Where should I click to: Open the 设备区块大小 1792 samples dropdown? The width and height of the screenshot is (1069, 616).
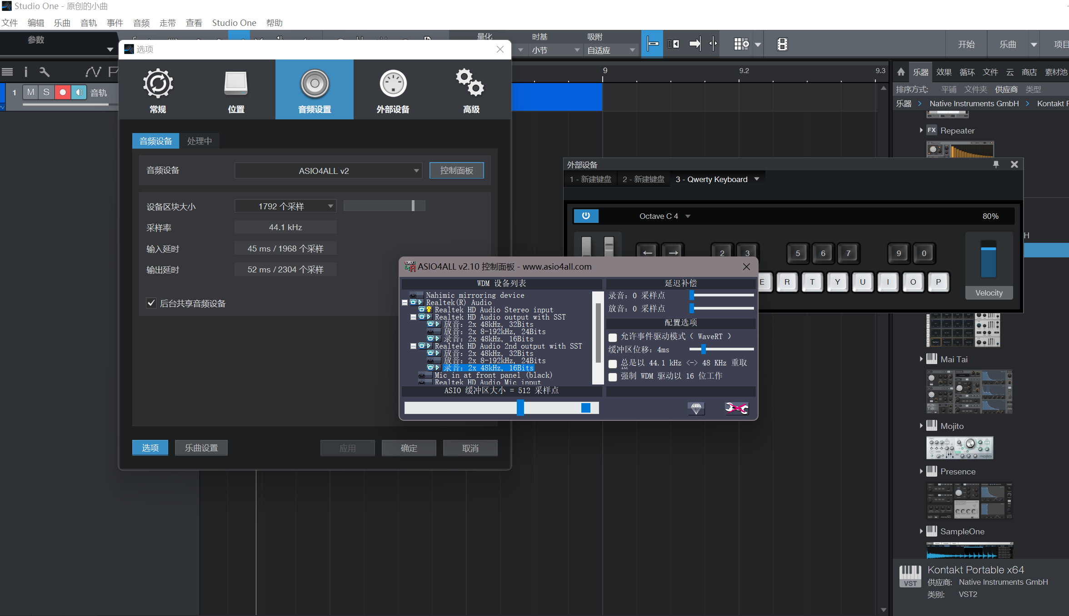(285, 206)
